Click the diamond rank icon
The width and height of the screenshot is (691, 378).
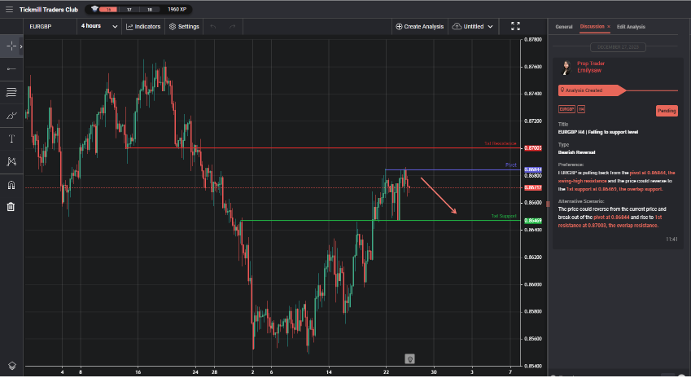point(94,9)
